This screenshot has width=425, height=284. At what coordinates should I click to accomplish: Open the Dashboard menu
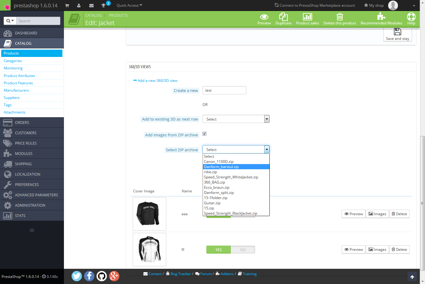point(32,33)
